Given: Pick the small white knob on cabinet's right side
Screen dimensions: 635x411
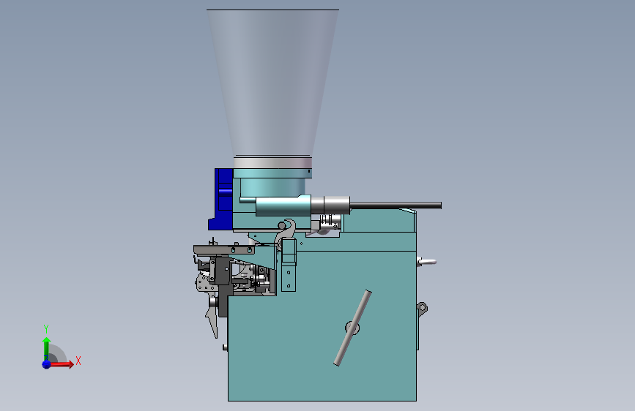Looking at the screenshot, I should coord(427,262).
